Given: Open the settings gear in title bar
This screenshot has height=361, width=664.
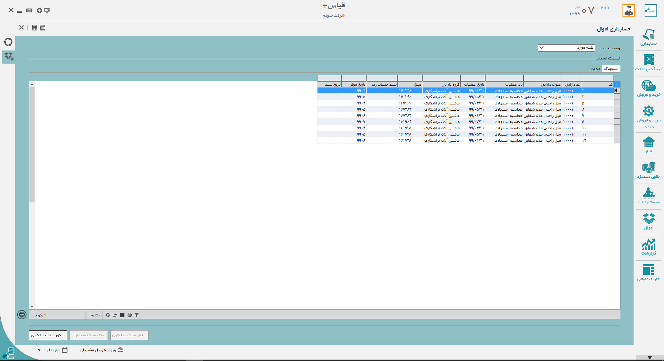Looking at the screenshot, I should pos(39,10).
